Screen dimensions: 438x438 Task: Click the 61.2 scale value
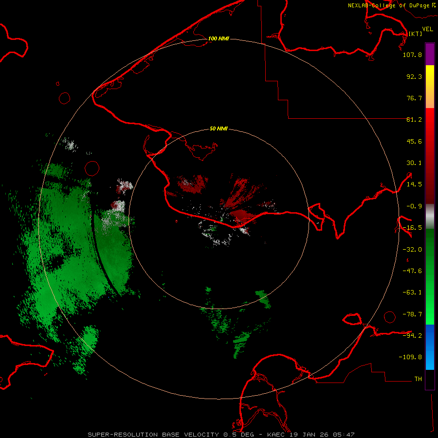pyautogui.click(x=414, y=120)
